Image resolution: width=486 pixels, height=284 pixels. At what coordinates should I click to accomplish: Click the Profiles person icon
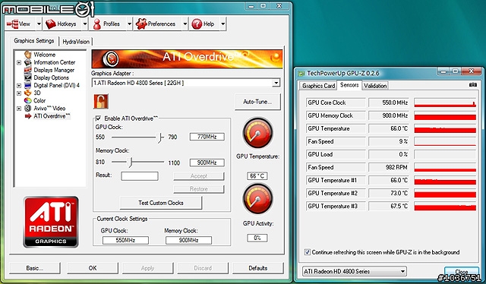(x=96, y=24)
